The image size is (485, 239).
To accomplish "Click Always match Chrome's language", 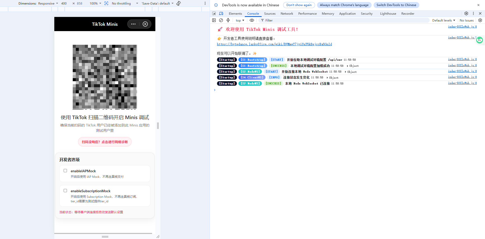I will (x=344, y=5).
